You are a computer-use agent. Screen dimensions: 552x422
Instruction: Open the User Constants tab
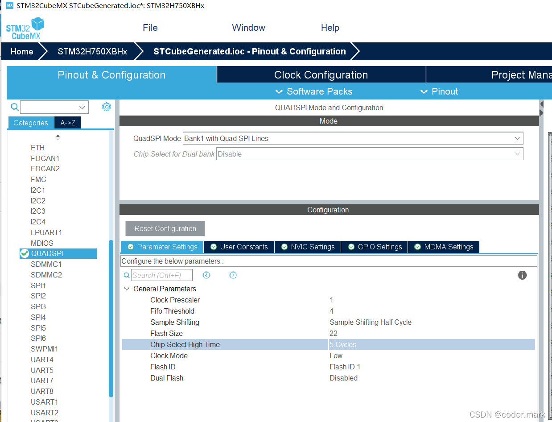click(x=239, y=247)
